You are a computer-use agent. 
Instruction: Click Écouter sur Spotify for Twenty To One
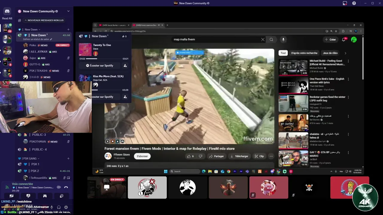(100, 65)
